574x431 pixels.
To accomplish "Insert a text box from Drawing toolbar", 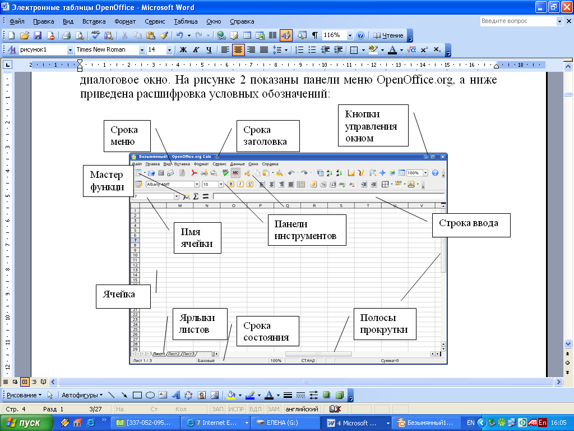I will coord(163,395).
